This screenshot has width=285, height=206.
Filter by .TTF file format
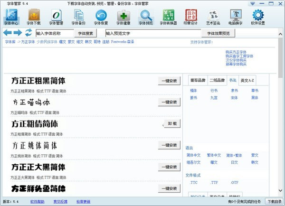pyautogui.click(x=214, y=183)
